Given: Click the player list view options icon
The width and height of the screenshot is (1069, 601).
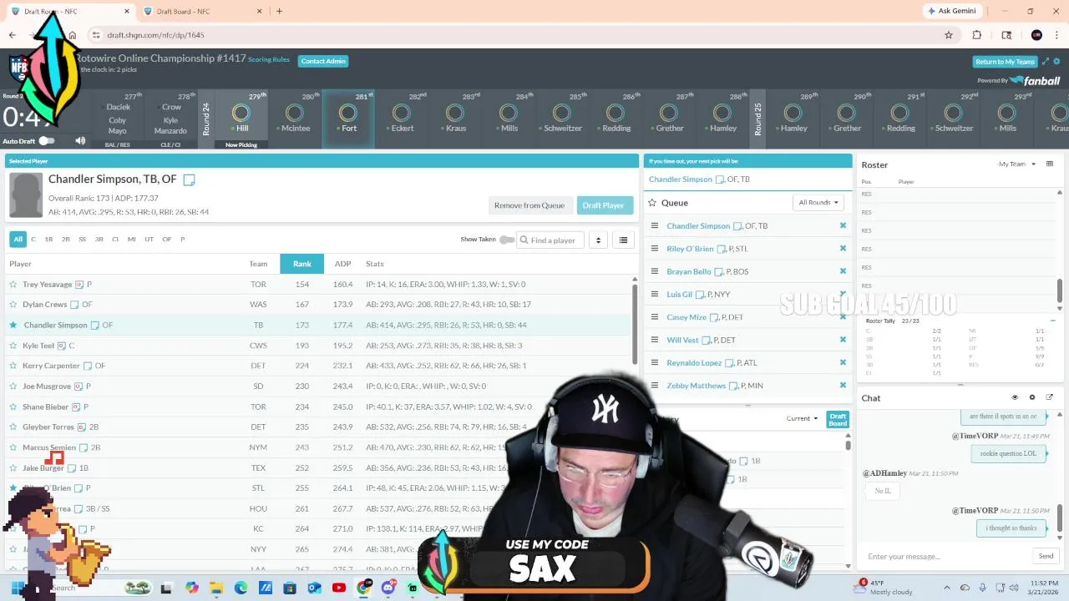Looking at the screenshot, I should click(623, 240).
